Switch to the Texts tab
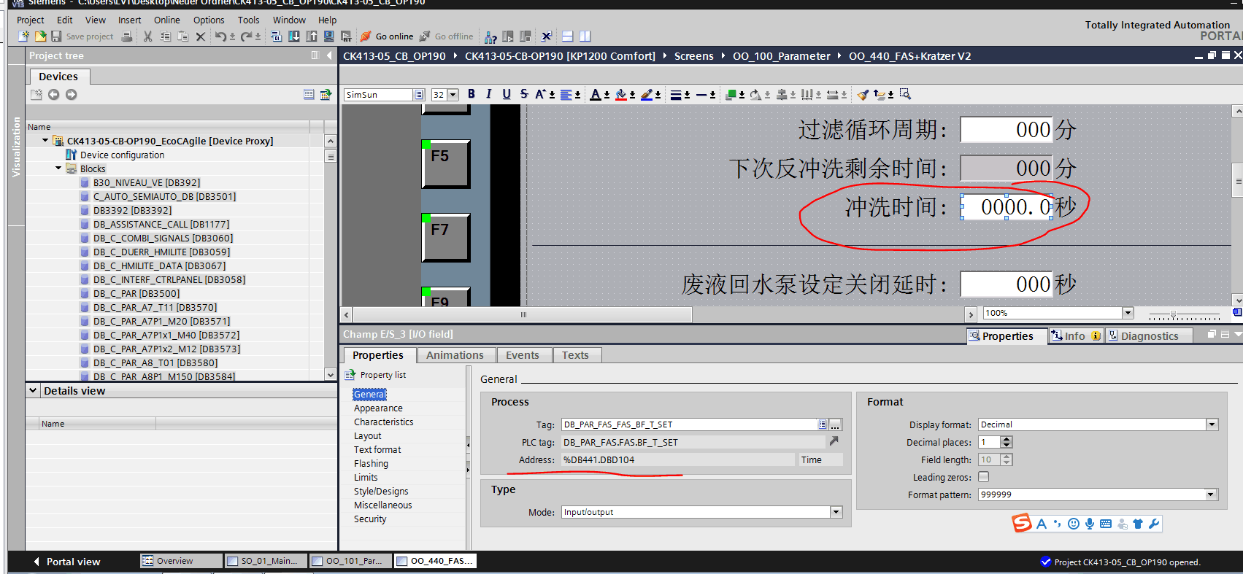Image resolution: width=1243 pixels, height=574 pixels. coord(575,355)
